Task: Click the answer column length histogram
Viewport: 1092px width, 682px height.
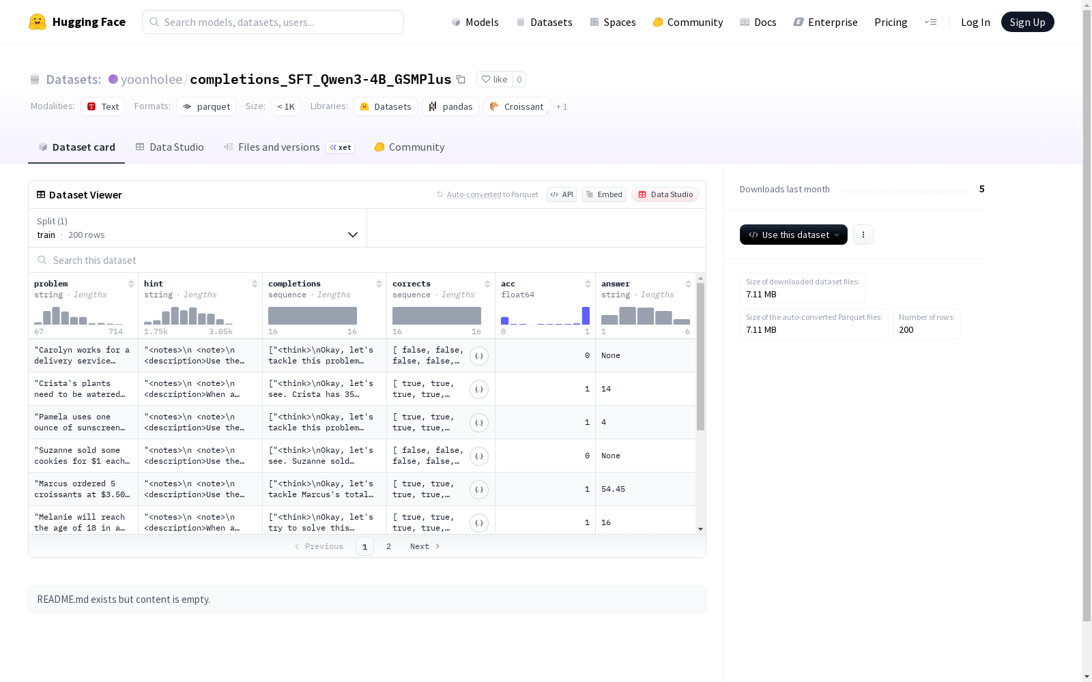Action: click(646, 316)
